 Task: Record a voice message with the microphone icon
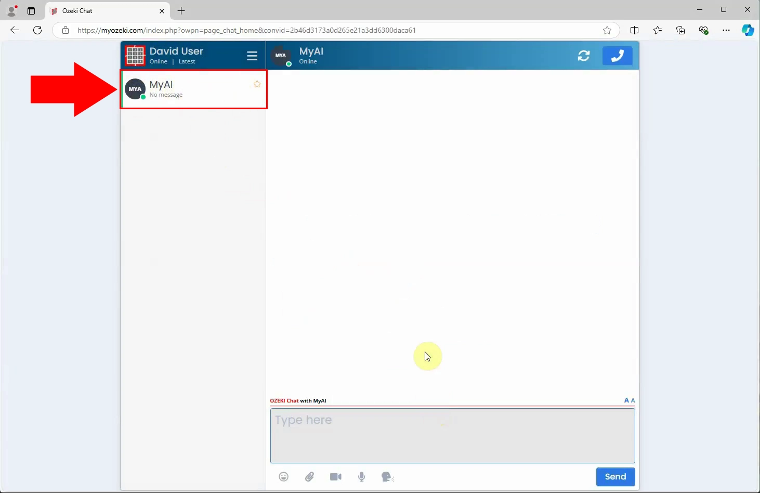(x=362, y=477)
